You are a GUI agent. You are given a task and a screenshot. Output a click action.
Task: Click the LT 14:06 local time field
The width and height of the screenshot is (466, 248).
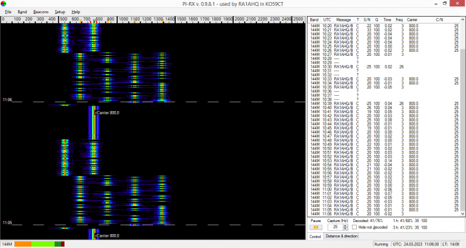[451, 244]
